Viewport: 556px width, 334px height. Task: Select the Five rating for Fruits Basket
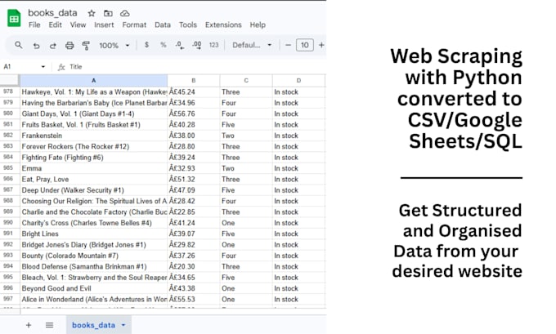[x=246, y=125]
